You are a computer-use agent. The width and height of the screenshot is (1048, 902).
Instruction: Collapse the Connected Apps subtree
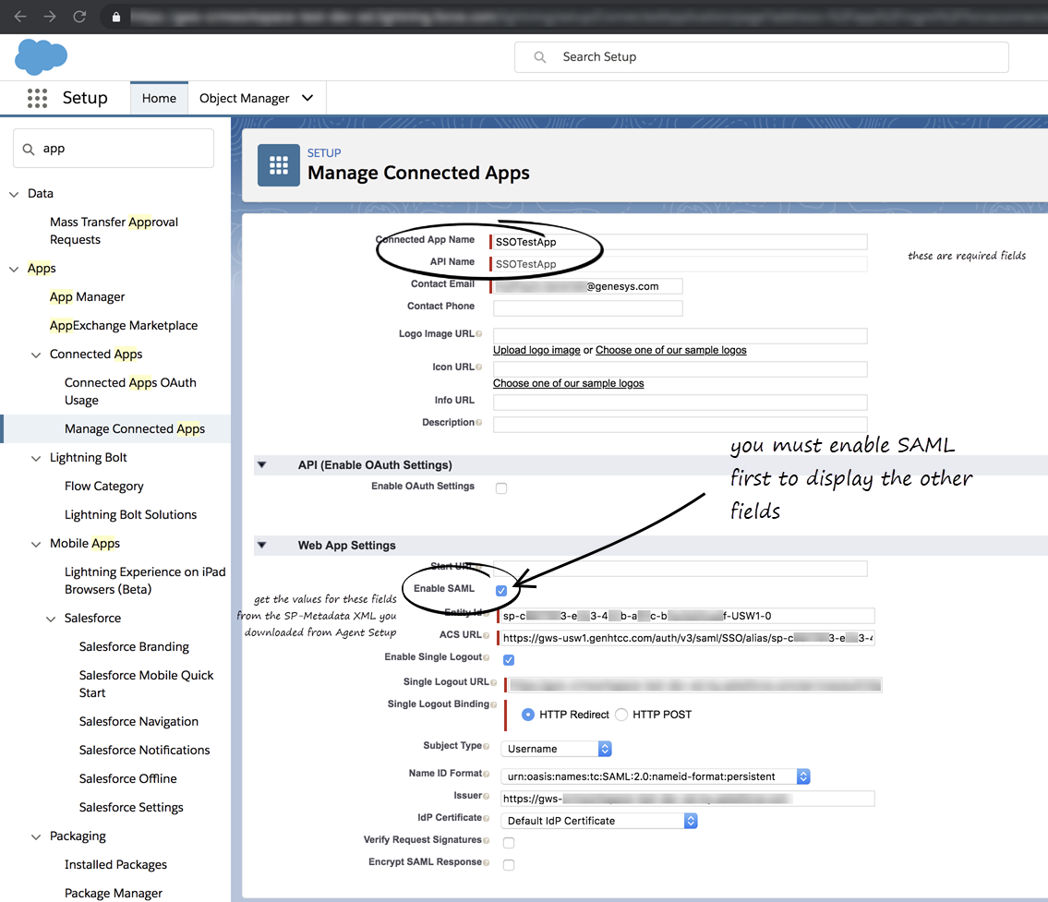click(x=36, y=355)
